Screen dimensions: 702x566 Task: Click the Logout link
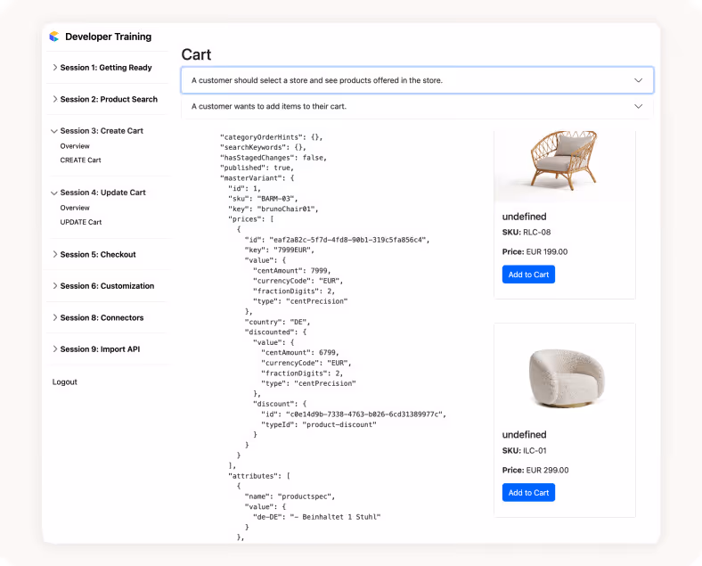(x=64, y=382)
